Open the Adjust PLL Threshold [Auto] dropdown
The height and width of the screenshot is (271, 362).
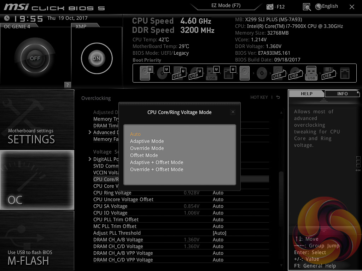(219, 233)
